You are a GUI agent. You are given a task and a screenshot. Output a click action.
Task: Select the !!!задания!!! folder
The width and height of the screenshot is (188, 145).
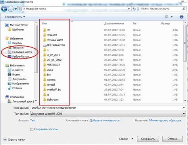(53, 40)
